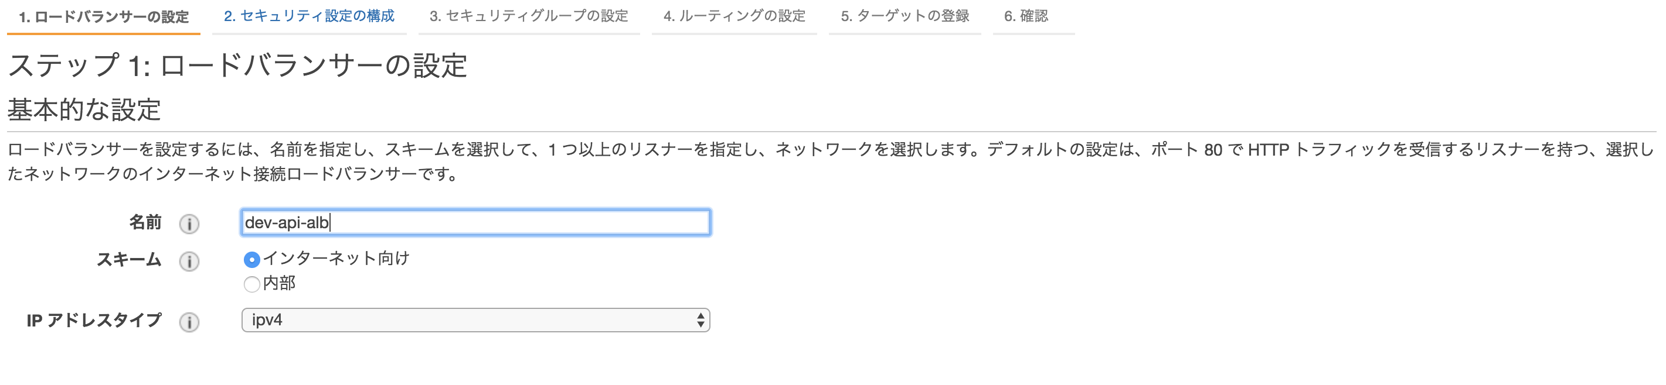Click the dropdown arrows beside ipv4
Screen dimensions: 1666x385
(701, 321)
